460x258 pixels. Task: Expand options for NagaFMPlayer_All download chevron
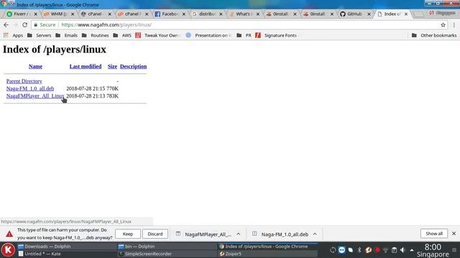pyautogui.click(x=239, y=234)
